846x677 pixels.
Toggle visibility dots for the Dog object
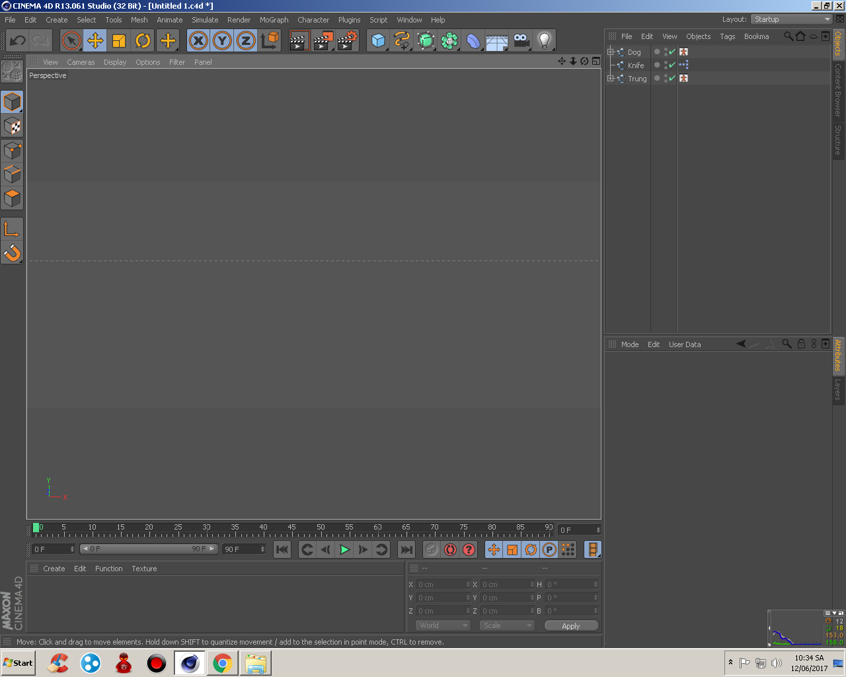pos(666,52)
